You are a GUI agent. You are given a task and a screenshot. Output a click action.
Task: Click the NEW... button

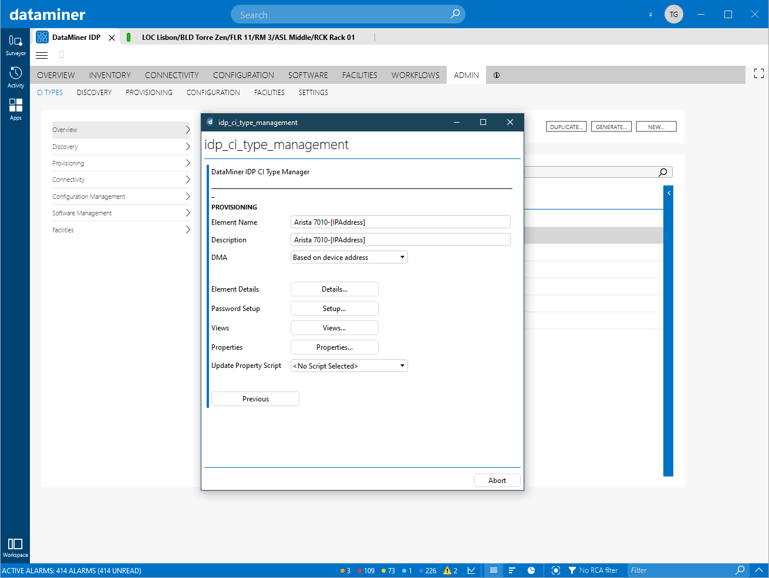tap(656, 127)
